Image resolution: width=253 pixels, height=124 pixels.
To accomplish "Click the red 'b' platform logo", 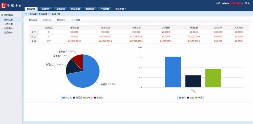I will tap(4, 5).
